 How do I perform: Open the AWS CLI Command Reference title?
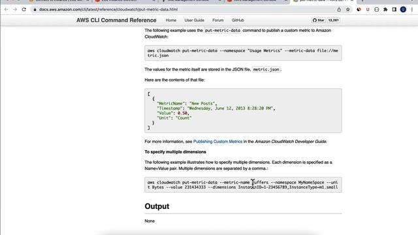(x=116, y=20)
